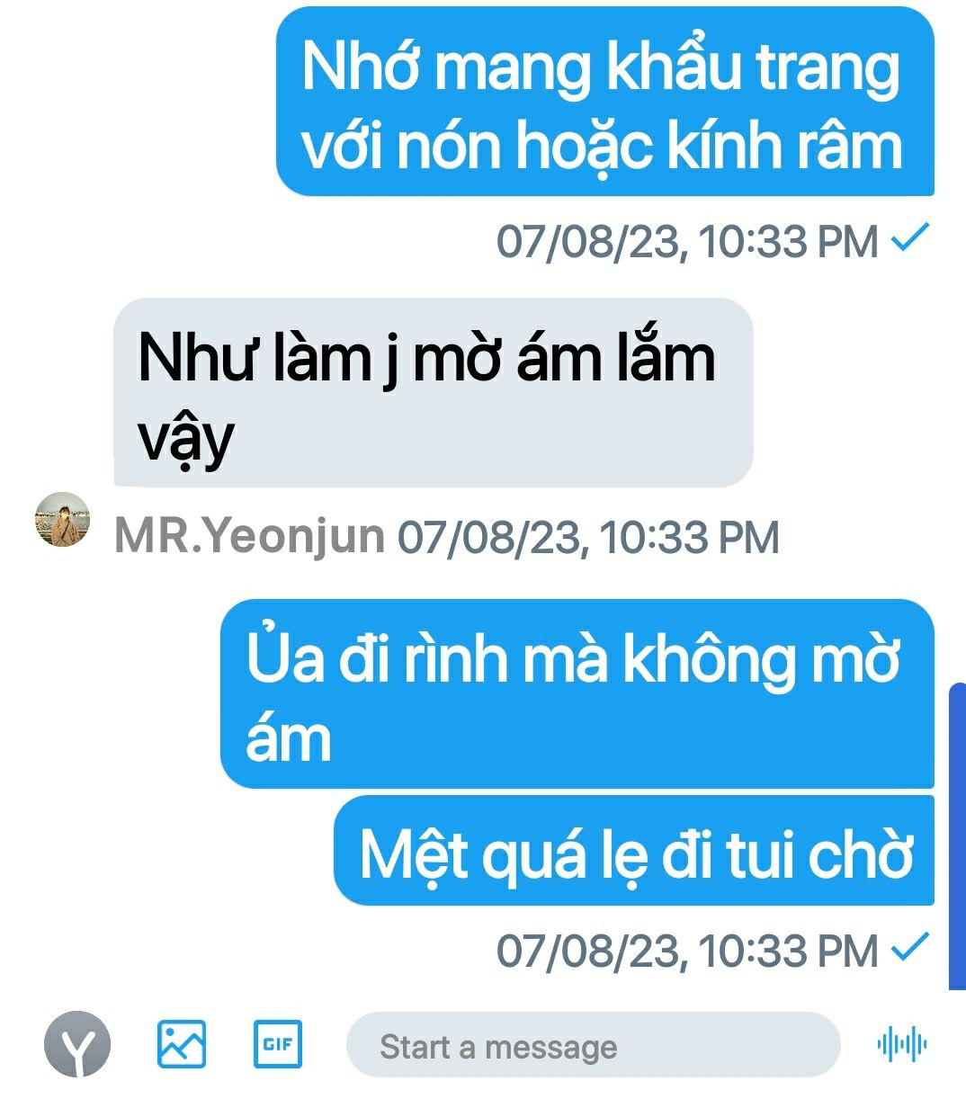Click the bottom 07/08/23, 10:33 PM timestamp
The image size is (966, 1099).
click(x=687, y=951)
